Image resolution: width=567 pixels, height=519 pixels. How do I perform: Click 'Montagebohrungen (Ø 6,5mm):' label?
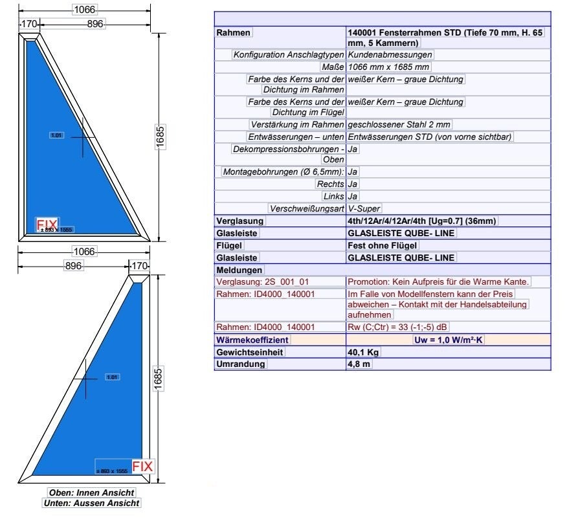pyautogui.click(x=283, y=171)
